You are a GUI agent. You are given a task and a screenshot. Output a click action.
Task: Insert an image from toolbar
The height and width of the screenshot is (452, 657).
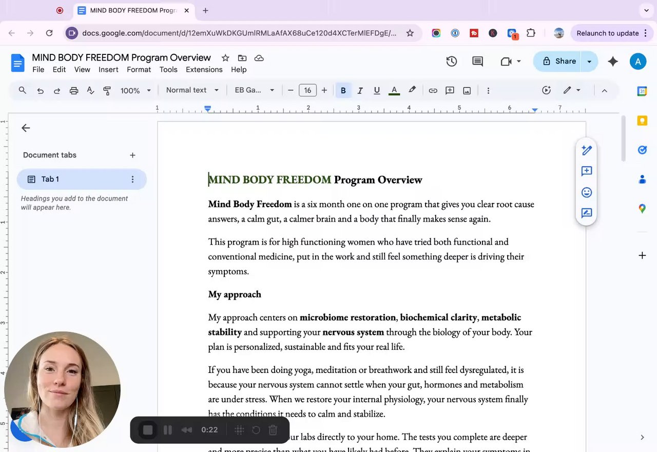467,91
